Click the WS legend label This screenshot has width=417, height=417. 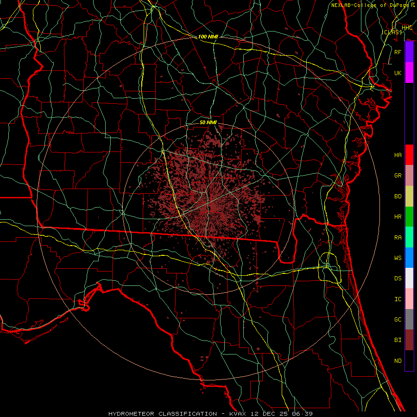pos(398,258)
